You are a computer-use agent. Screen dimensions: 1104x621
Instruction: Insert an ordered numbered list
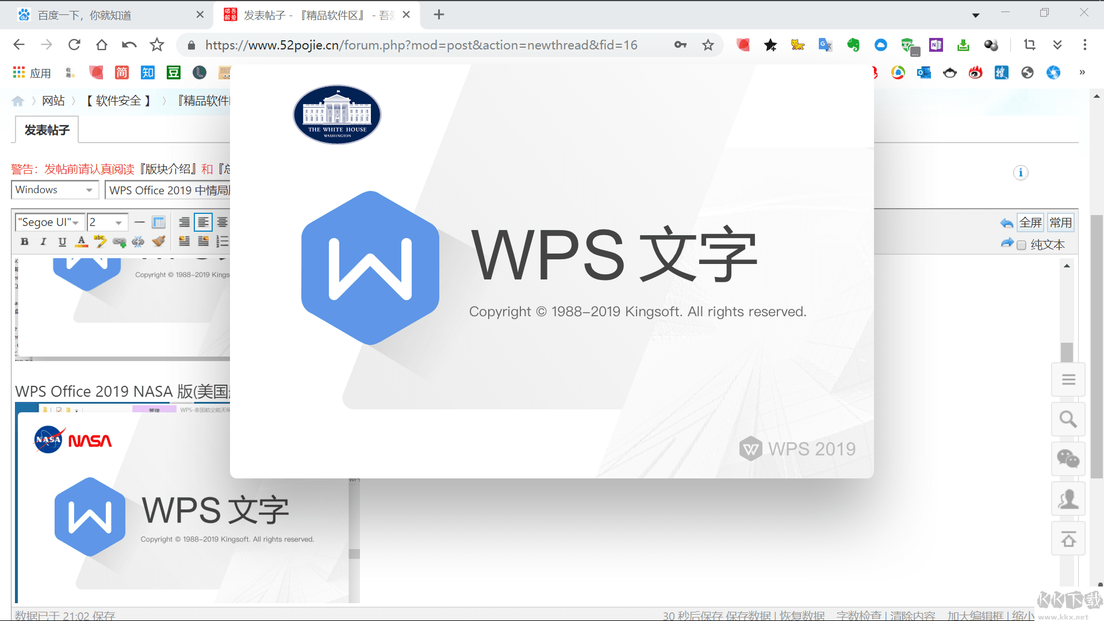point(223,241)
